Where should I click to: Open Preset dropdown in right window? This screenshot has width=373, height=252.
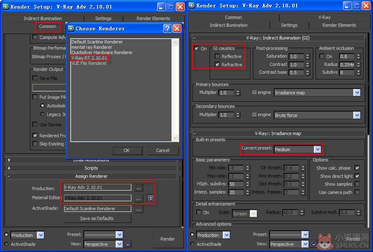[289, 235]
